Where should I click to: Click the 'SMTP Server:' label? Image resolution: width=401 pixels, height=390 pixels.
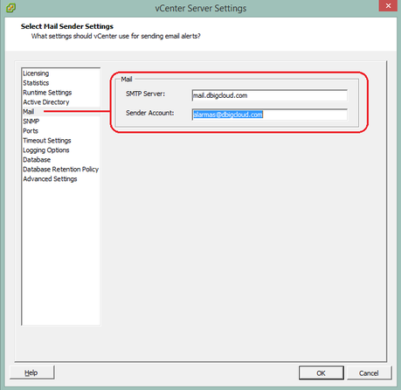pyautogui.click(x=145, y=94)
